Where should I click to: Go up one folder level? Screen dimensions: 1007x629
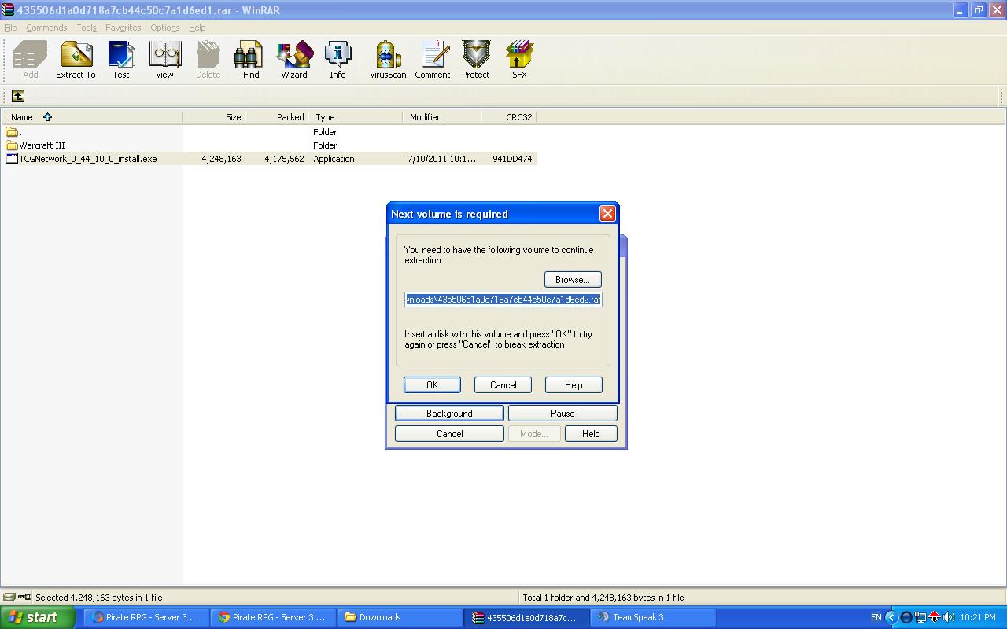click(18, 96)
